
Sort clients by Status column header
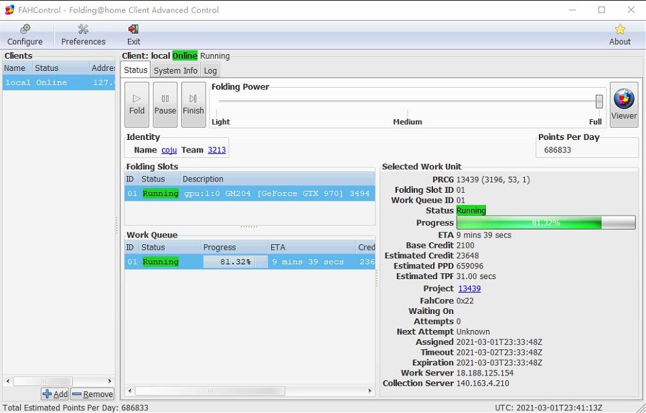point(60,68)
